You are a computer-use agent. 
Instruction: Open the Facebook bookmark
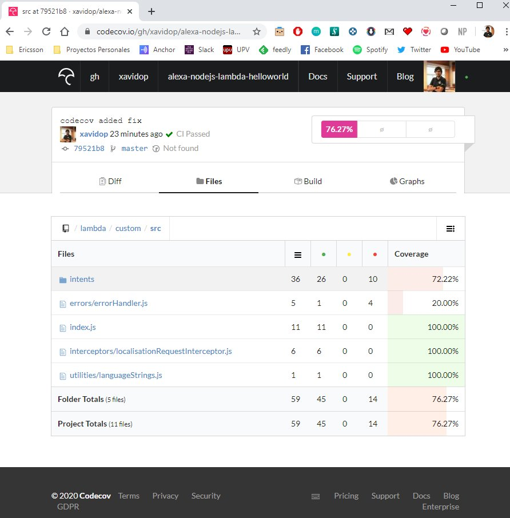(x=322, y=50)
